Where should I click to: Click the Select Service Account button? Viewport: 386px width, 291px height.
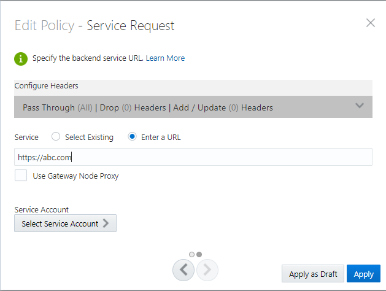(x=60, y=223)
